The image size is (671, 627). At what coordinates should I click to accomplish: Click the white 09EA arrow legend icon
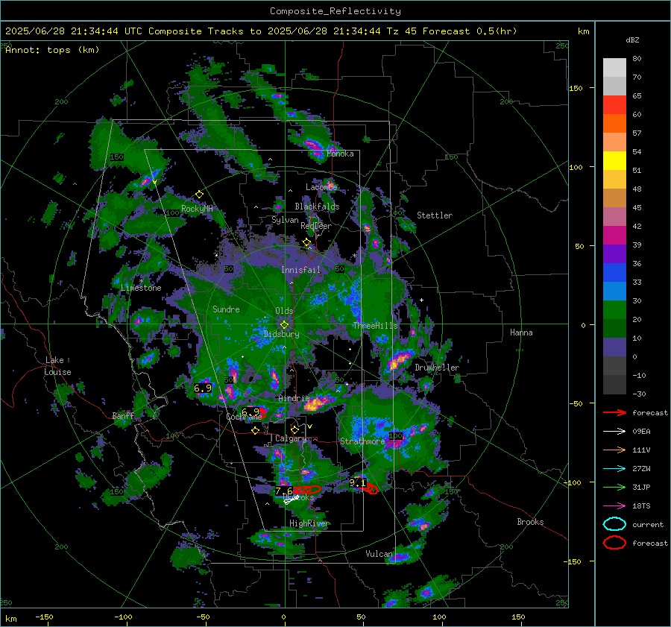click(x=614, y=432)
